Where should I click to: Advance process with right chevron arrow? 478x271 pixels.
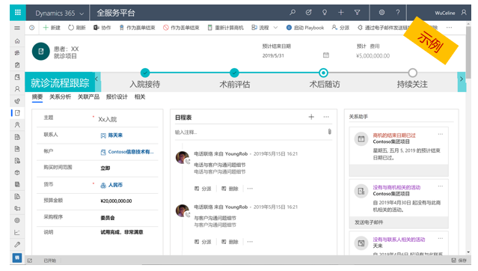[462, 79]
